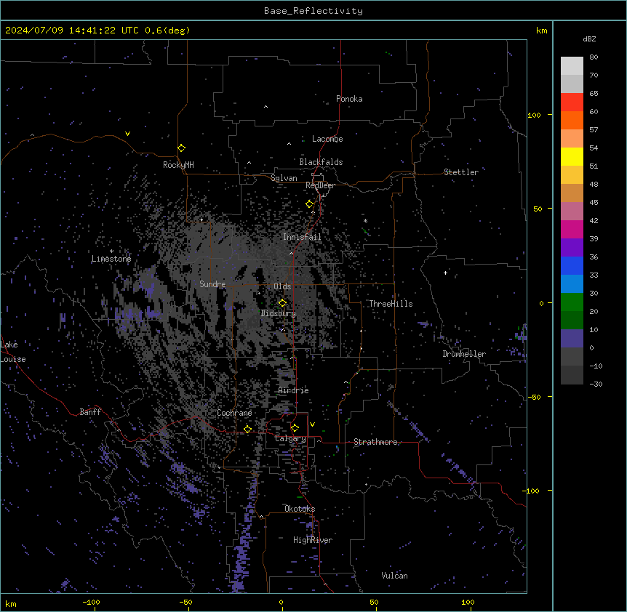Click the Okotoks label

tap(300, 509)
